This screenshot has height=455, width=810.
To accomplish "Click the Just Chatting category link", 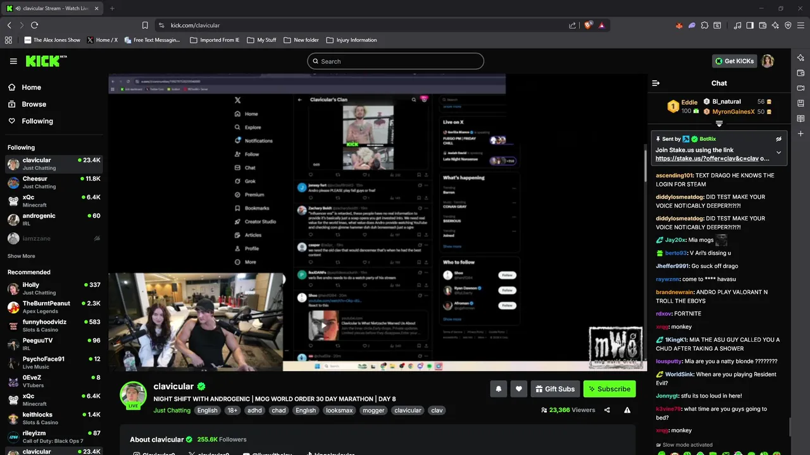I will click(171, 410).
